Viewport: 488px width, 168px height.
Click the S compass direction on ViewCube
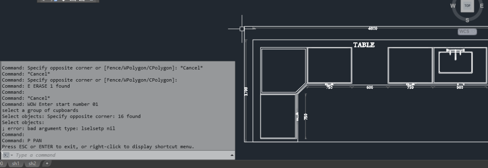(467, 20)
